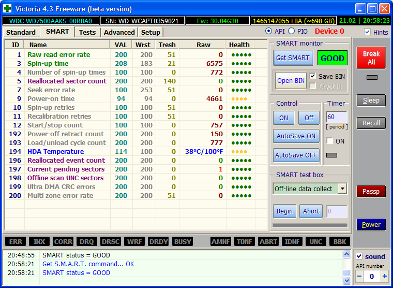Click the DRQ status indicator
This screenshot has width=393, height=288.
pos(87,241)
